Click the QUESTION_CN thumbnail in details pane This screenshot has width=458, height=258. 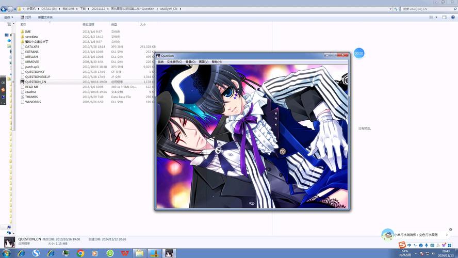(x=10, y=242)
